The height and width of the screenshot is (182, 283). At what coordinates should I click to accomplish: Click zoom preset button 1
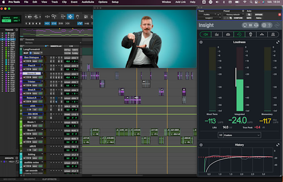click(26, 23)
